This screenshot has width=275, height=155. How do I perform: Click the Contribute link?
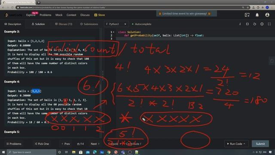point(133,144)
